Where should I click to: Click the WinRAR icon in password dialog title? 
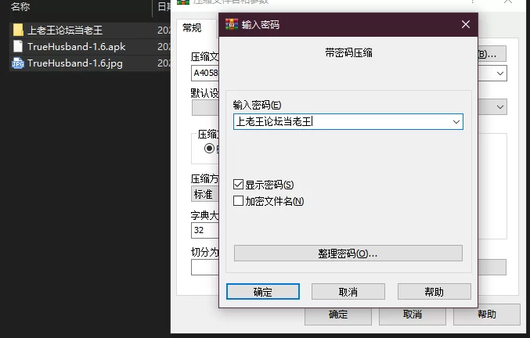[232, 24]
